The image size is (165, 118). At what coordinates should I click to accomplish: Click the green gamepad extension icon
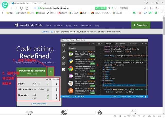click(x=150, y=13)
